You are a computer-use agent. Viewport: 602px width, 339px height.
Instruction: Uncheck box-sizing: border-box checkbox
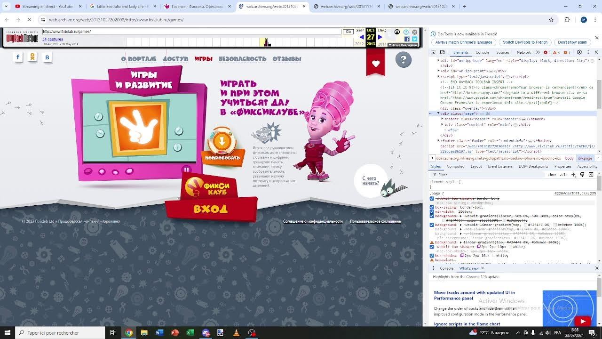(432, 207)
